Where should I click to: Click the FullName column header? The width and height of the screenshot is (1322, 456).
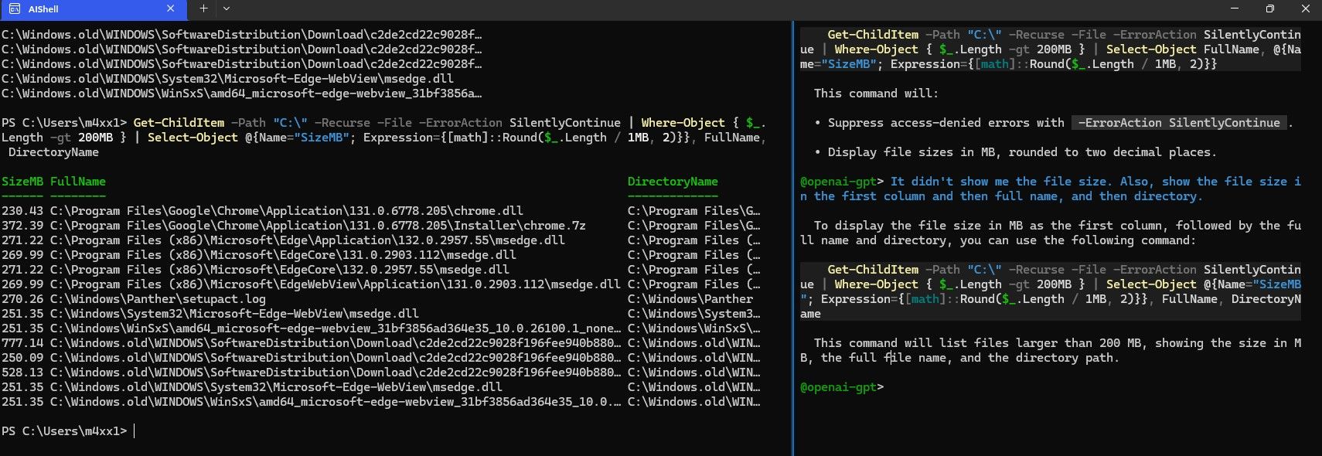click(x=77, y=182)
